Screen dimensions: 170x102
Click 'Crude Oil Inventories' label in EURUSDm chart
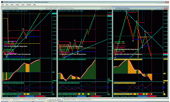24,54
